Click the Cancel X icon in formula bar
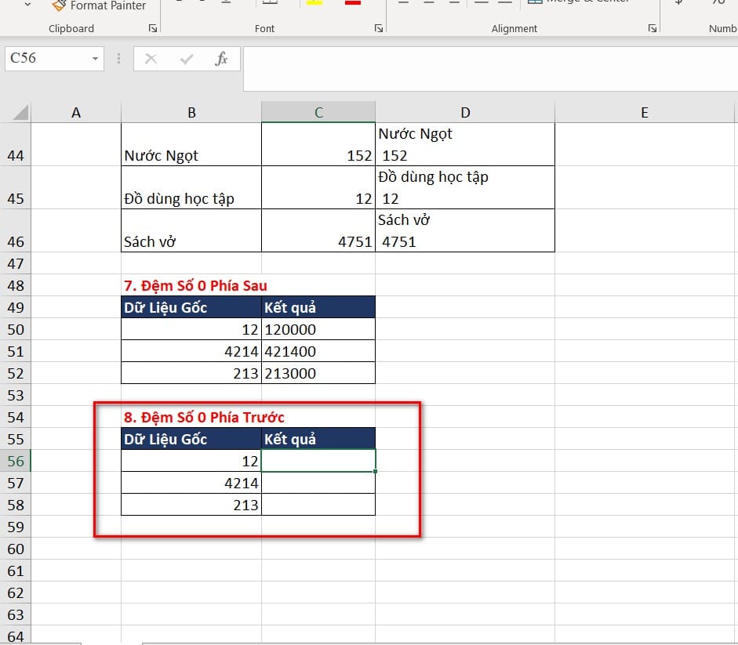 pyautogui.click(x=151, y=59)
